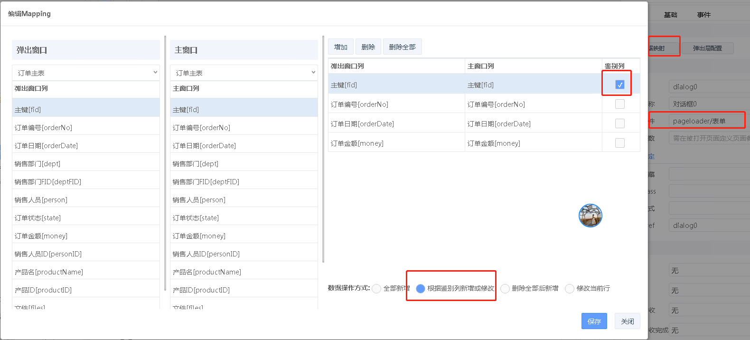Switch to the 基础 tab
This screenshot has width=750, height=340.
point(670,15)
